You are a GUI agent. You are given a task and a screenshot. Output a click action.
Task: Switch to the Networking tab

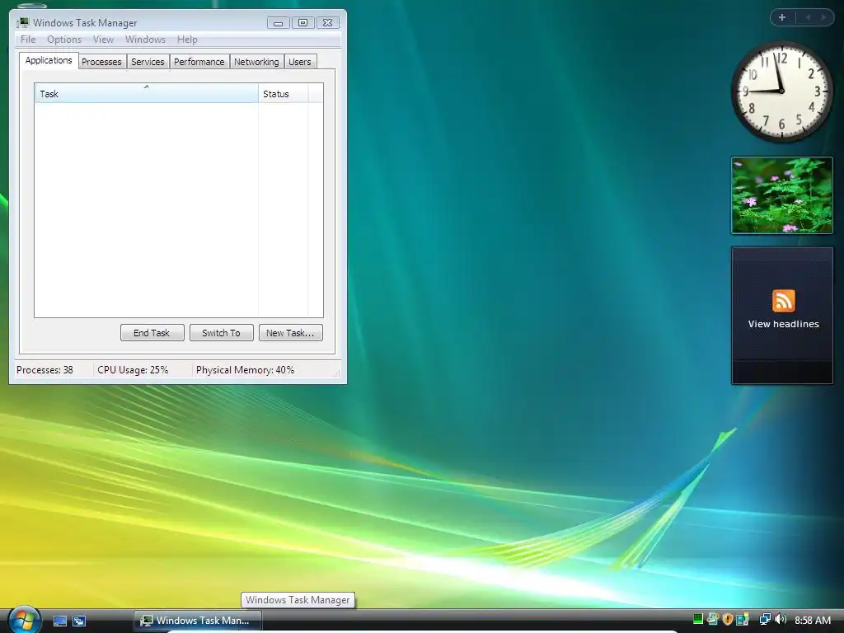(x=256, y=62)
